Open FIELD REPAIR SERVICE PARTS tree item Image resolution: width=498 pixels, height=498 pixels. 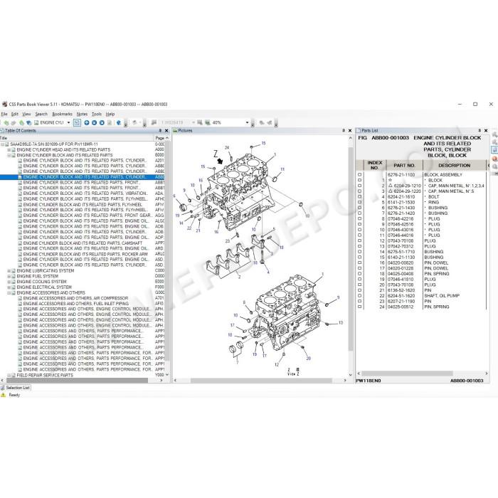(45, 375)
